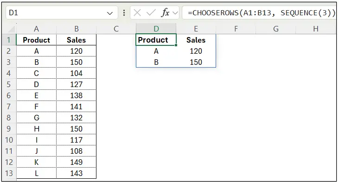Viewport: 339px width, 182px height.
Task: Click cell A10 containing product I
Action: [36, 140]
